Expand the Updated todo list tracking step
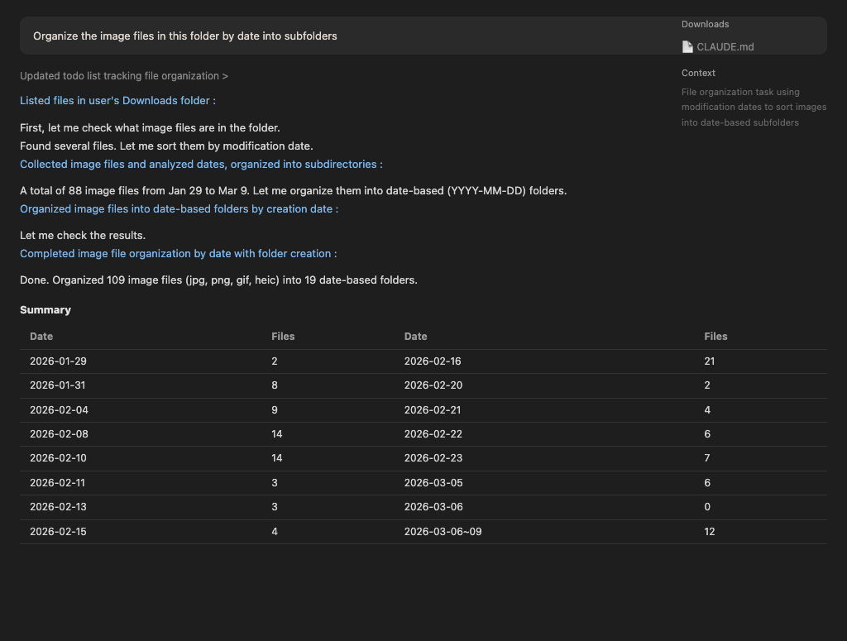 pos(124,76)
